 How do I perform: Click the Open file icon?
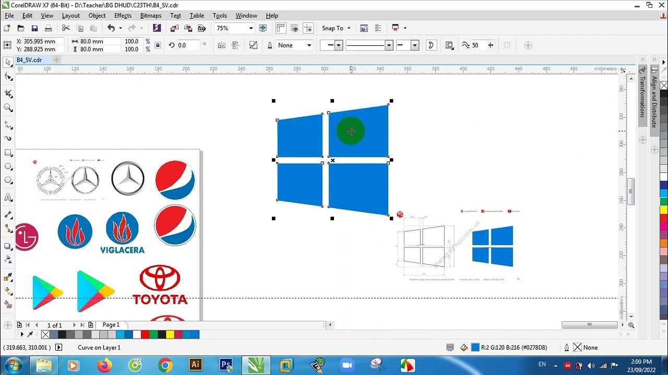21,28
